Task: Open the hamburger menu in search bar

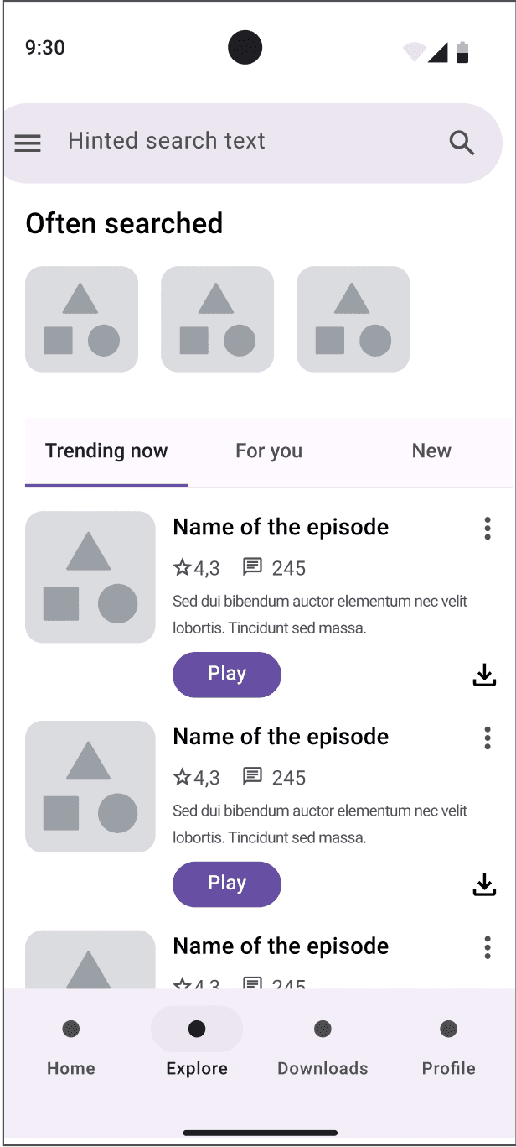Action: click(28, 143)
